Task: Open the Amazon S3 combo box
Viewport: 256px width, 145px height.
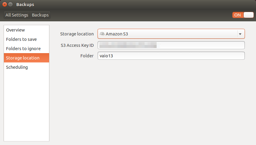Action: pyautogui.click(x=171, y=34)
